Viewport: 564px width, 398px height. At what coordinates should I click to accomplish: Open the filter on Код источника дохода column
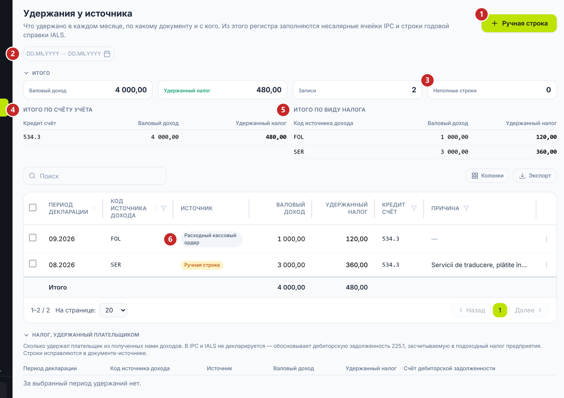[163, 208]
